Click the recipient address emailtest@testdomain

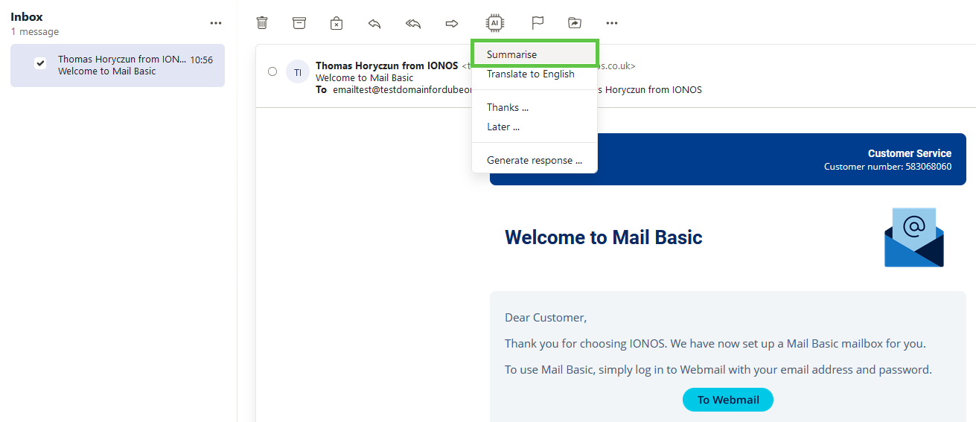pyautogui.click(x=401, y=89)
